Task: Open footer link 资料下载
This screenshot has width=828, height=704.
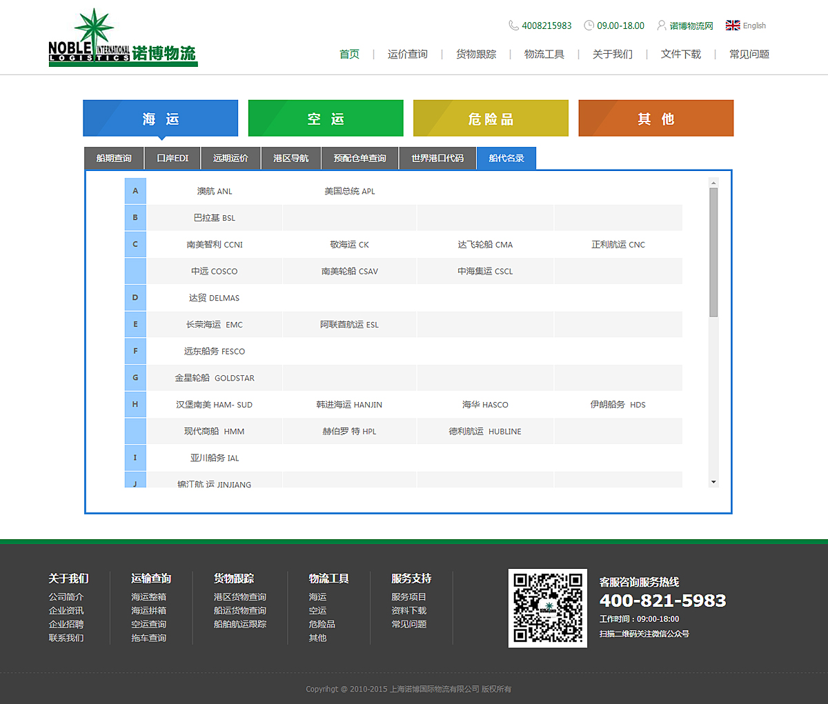Action: [409, 611]
